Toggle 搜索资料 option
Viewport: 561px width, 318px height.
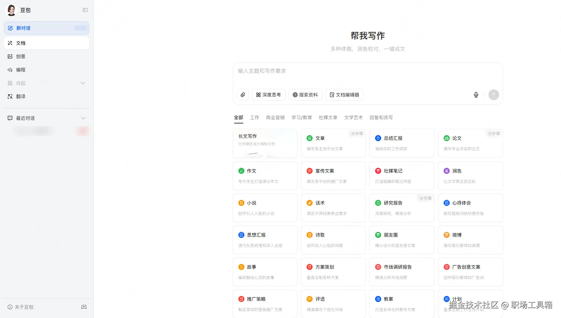[305, 95]
